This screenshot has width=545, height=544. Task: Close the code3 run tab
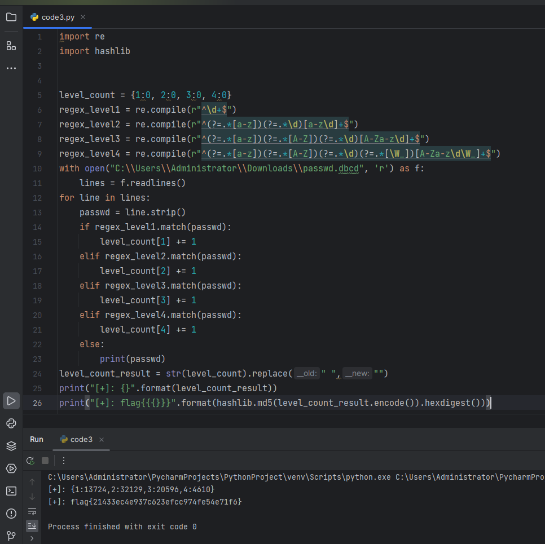[x=102, y=440]
